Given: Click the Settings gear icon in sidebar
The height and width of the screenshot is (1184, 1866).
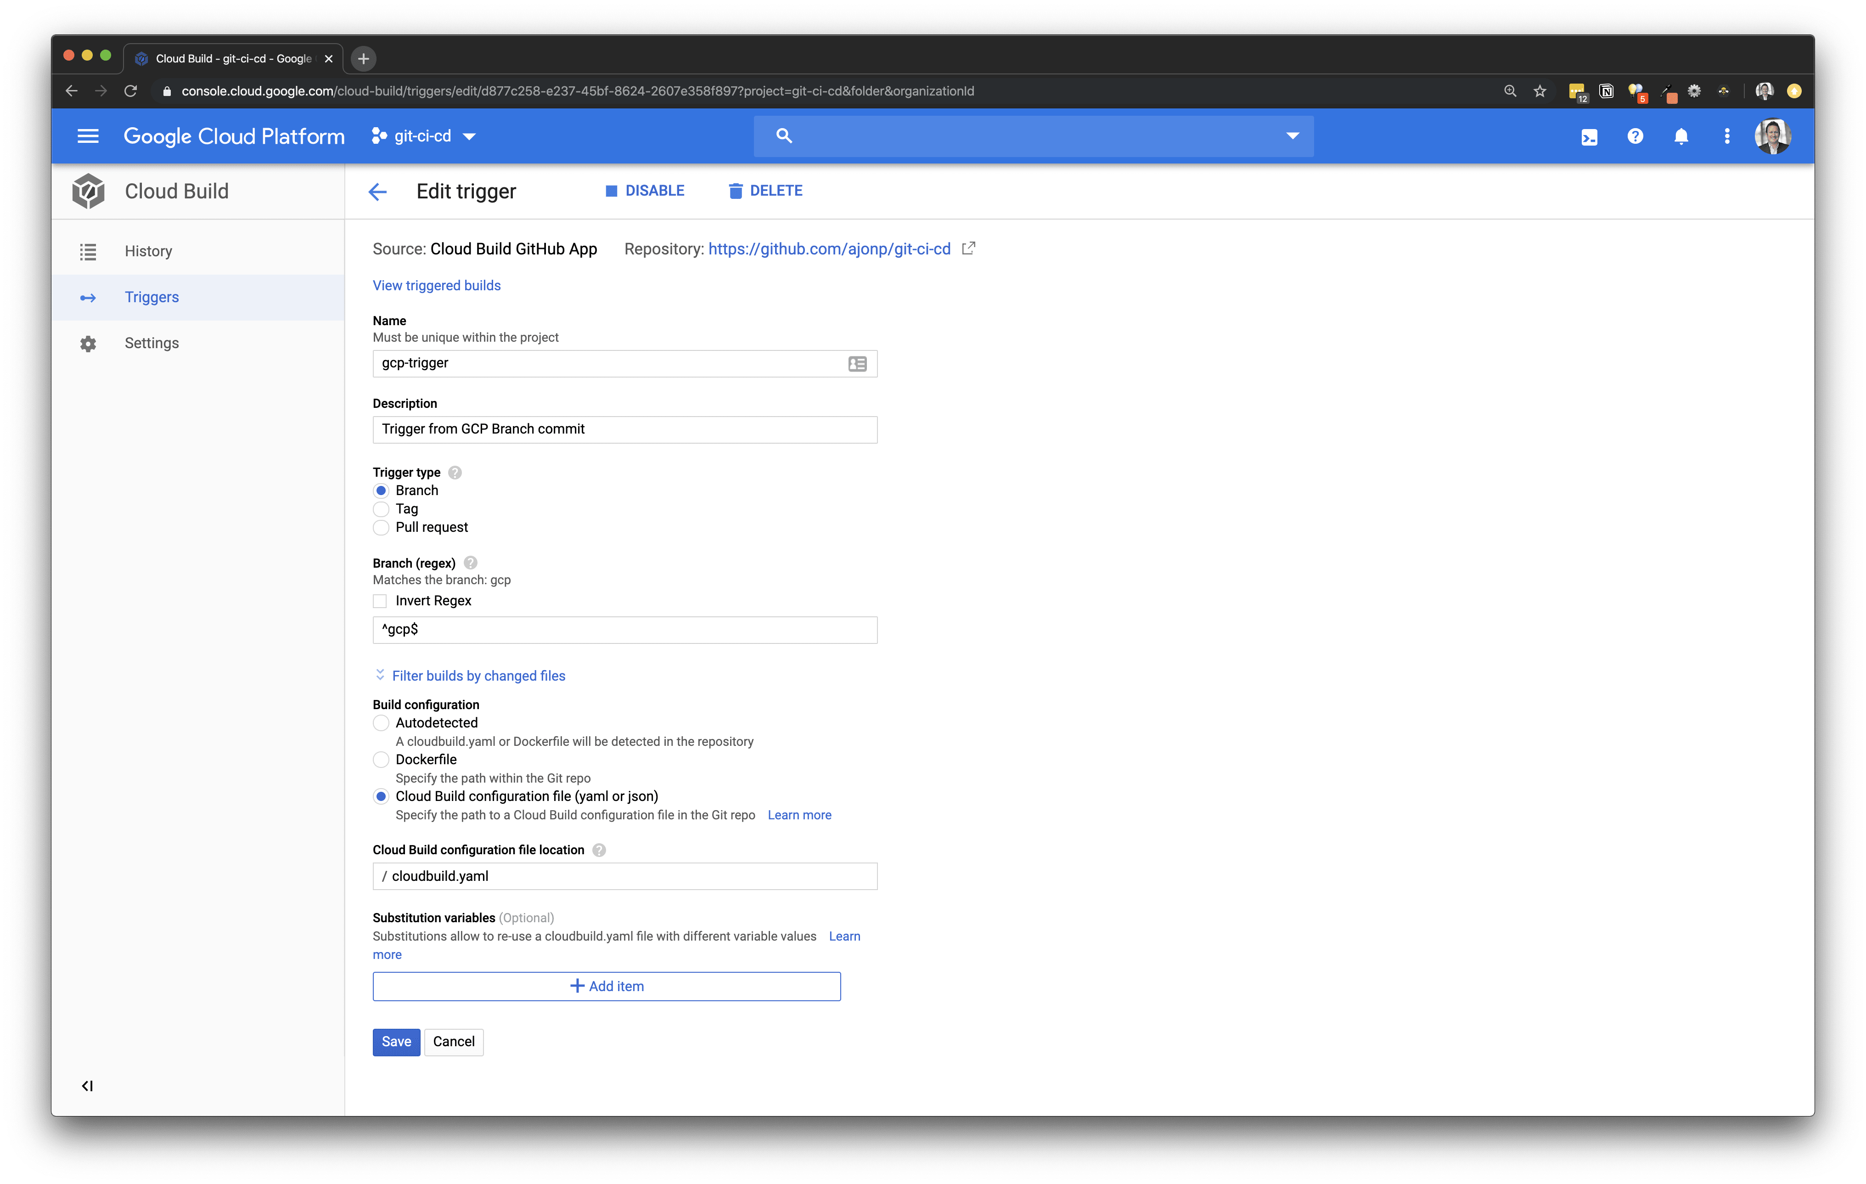Looking at the screenshot, I should (x=88, y=343).
